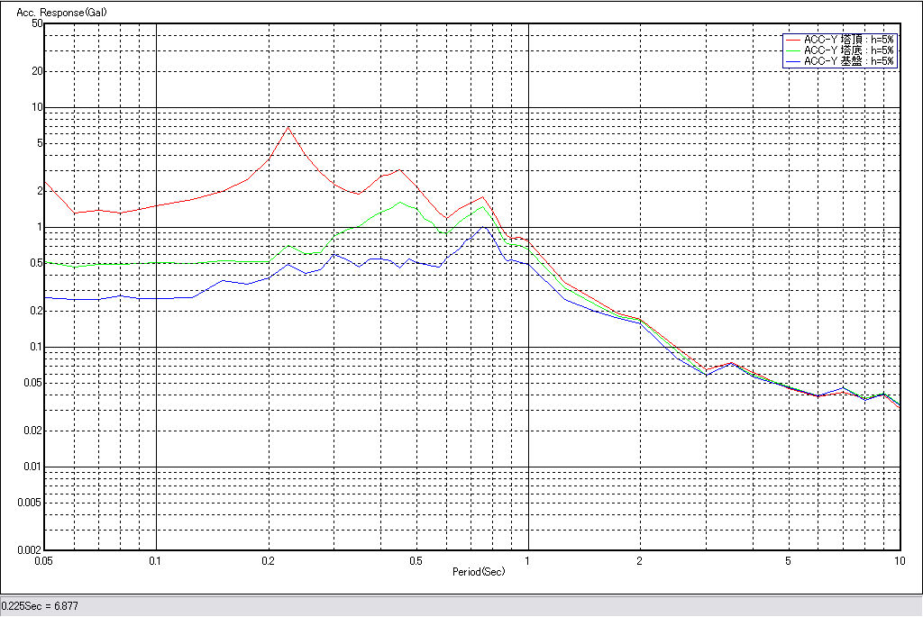Click the x-axis tick label 5
Image resolution: width=923 pixels, height=617 pixels.
[788, 560]
